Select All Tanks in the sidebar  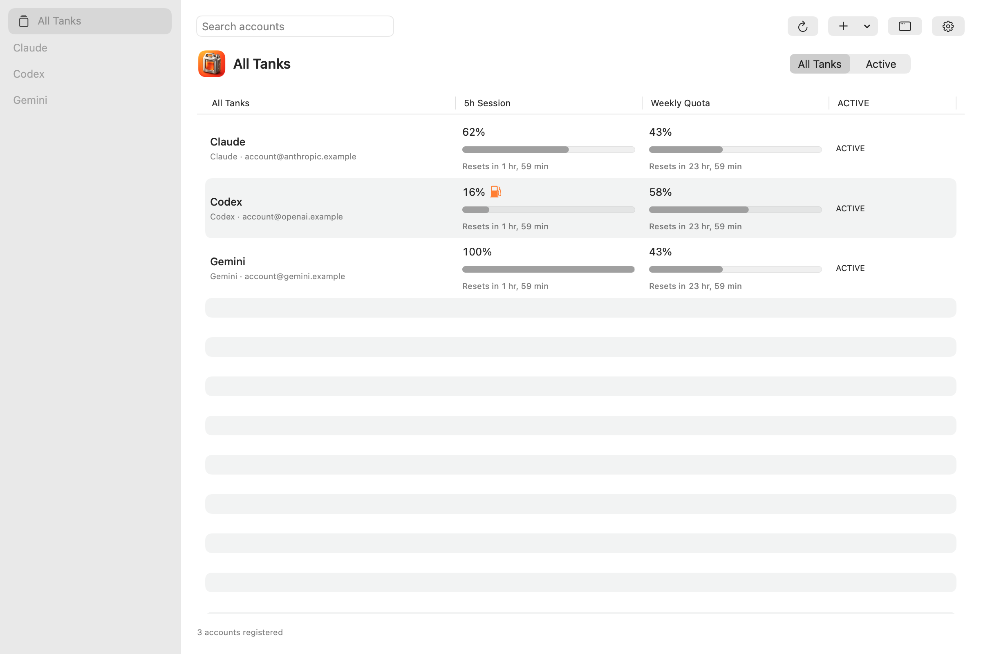coord(90,21)
